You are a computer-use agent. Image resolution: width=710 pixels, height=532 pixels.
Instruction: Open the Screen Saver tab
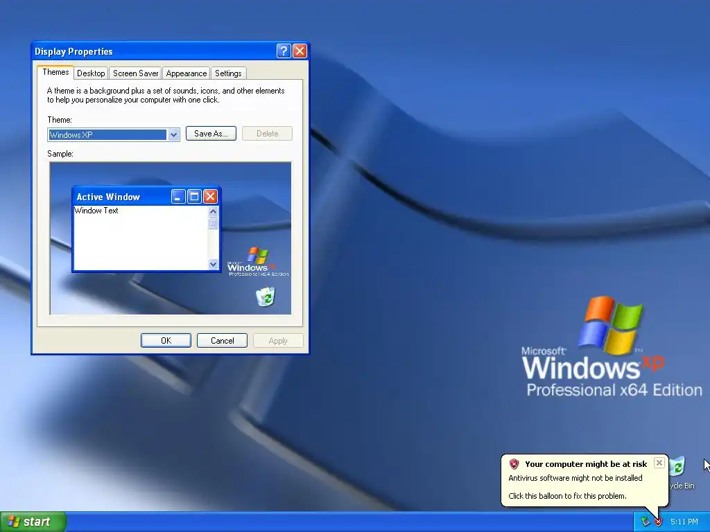click(x=135, y=73)
